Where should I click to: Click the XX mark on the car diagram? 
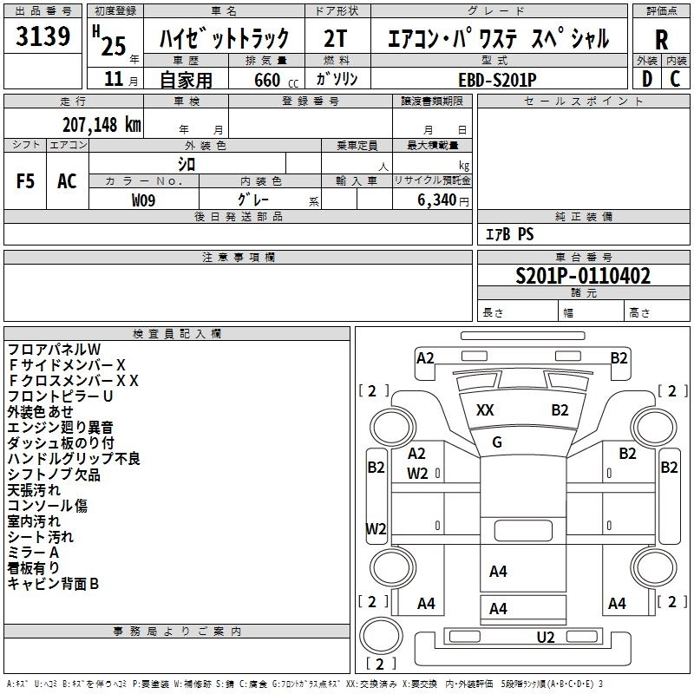485,410
